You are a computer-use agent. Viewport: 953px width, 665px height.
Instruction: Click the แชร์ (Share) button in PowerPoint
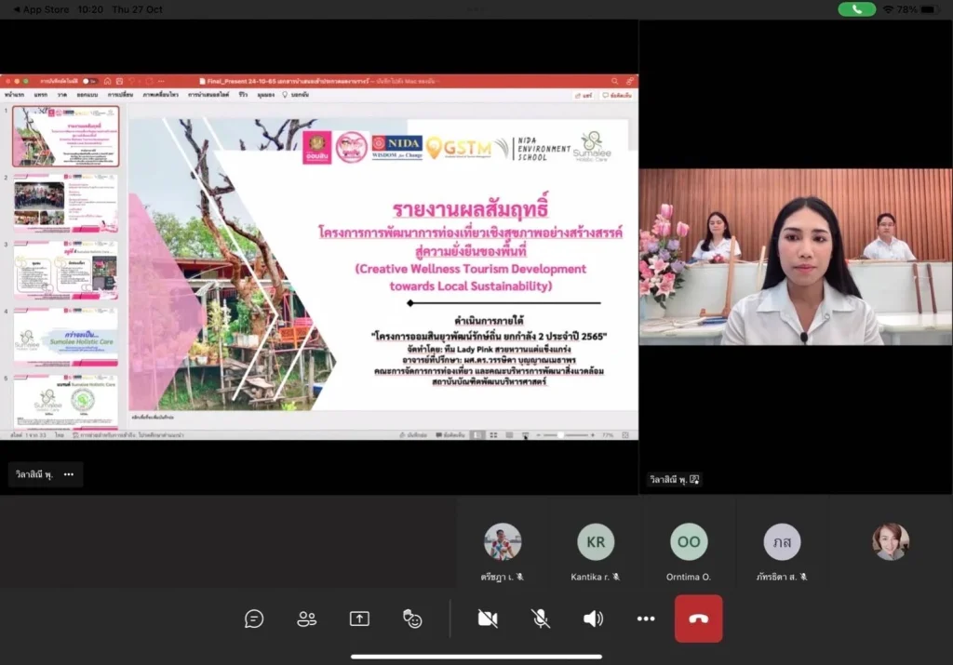click(584, 96)
